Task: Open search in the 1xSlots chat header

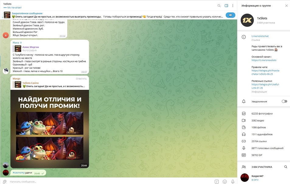Action: [x=219, y=6]
